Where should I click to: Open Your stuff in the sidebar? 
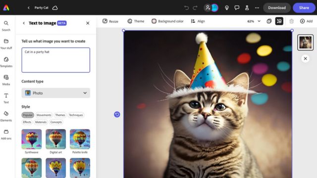click(x=6, y=44)
